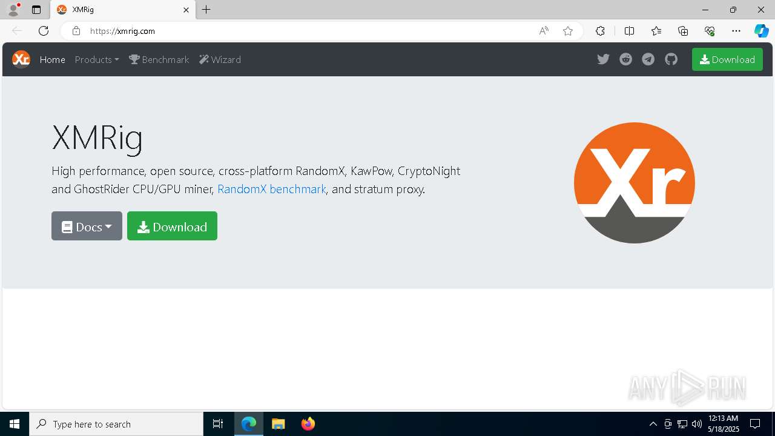Visit the XMRig Reddit page
Image resolution: width=775 pixels, height=436 pixels.
[625, 59]
